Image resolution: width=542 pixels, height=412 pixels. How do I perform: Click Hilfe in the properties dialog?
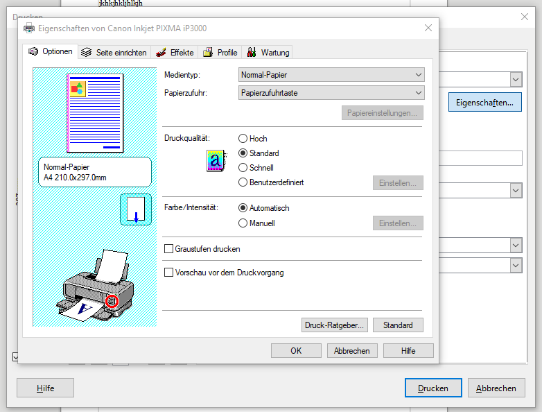click(x=408, y=351)
